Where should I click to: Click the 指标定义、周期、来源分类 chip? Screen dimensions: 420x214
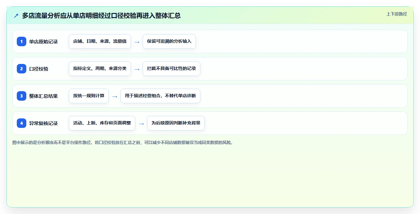tap(100, 69)
